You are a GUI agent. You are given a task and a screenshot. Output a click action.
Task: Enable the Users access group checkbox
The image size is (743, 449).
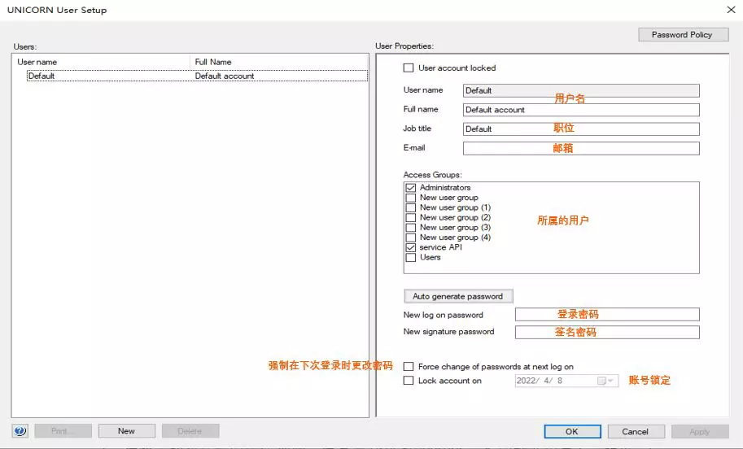pyautogui.click(x=410, y=258)
